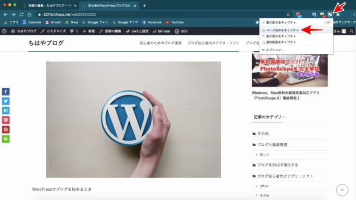The width and height of the screenshot is (356, 200).
Task: Open a new browser tab with plus
Action: tap(144, 6)
